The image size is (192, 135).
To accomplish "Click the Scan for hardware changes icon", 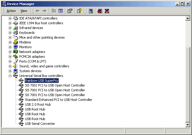I will [x=91, y=11].
